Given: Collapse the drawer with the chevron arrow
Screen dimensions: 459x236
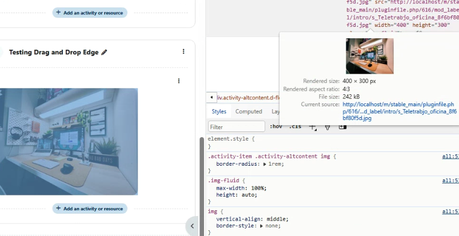Looking at the screenshot, I should pos(192,226).
